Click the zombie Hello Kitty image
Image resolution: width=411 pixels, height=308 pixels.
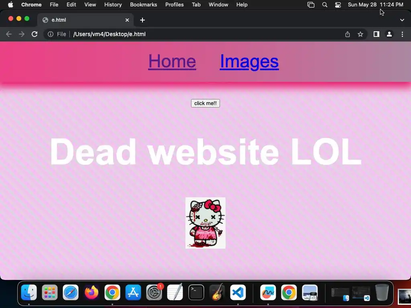205,223
